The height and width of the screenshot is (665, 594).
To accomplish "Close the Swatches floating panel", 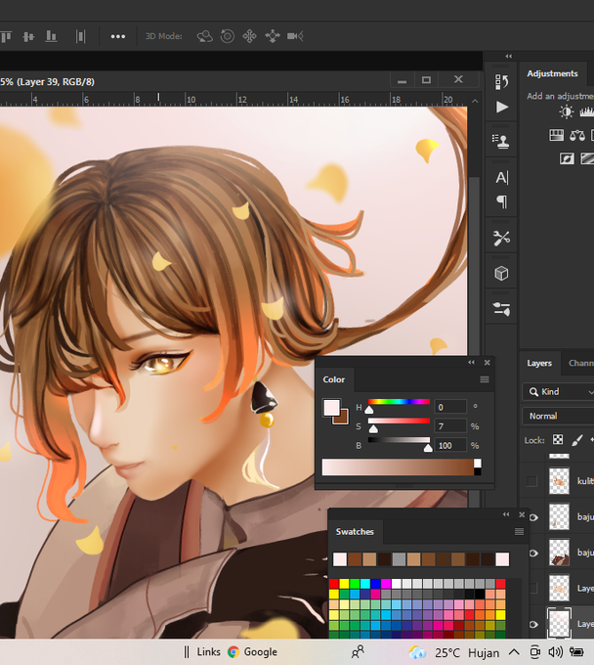I will (x=522, y=514).
